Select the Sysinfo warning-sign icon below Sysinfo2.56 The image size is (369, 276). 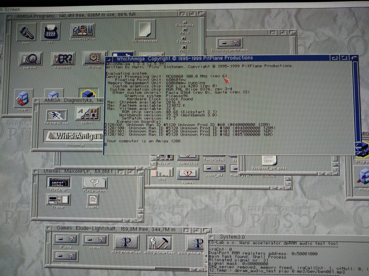[x=188, y=174]
